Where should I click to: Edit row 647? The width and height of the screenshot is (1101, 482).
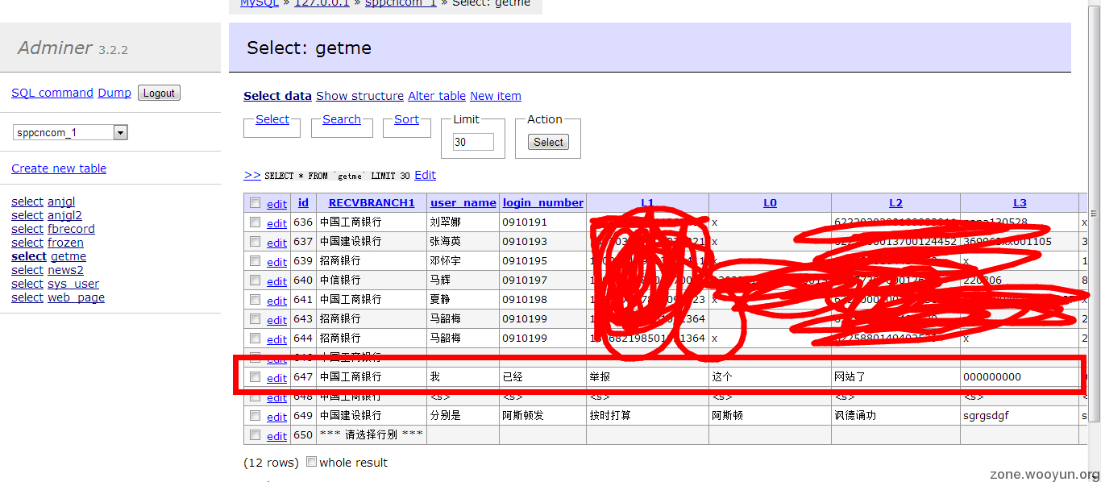point(276,378)
